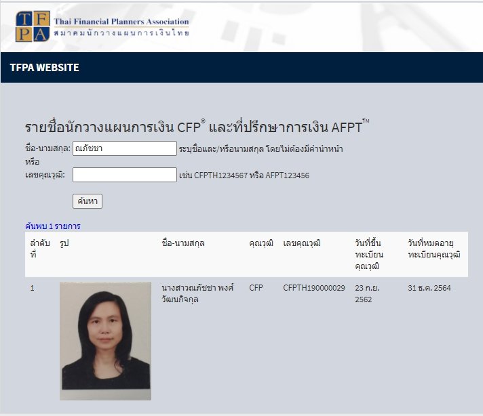Click the name cell in result row 1
The width and height of the screenshot is (483, 416).
[198, 293]
